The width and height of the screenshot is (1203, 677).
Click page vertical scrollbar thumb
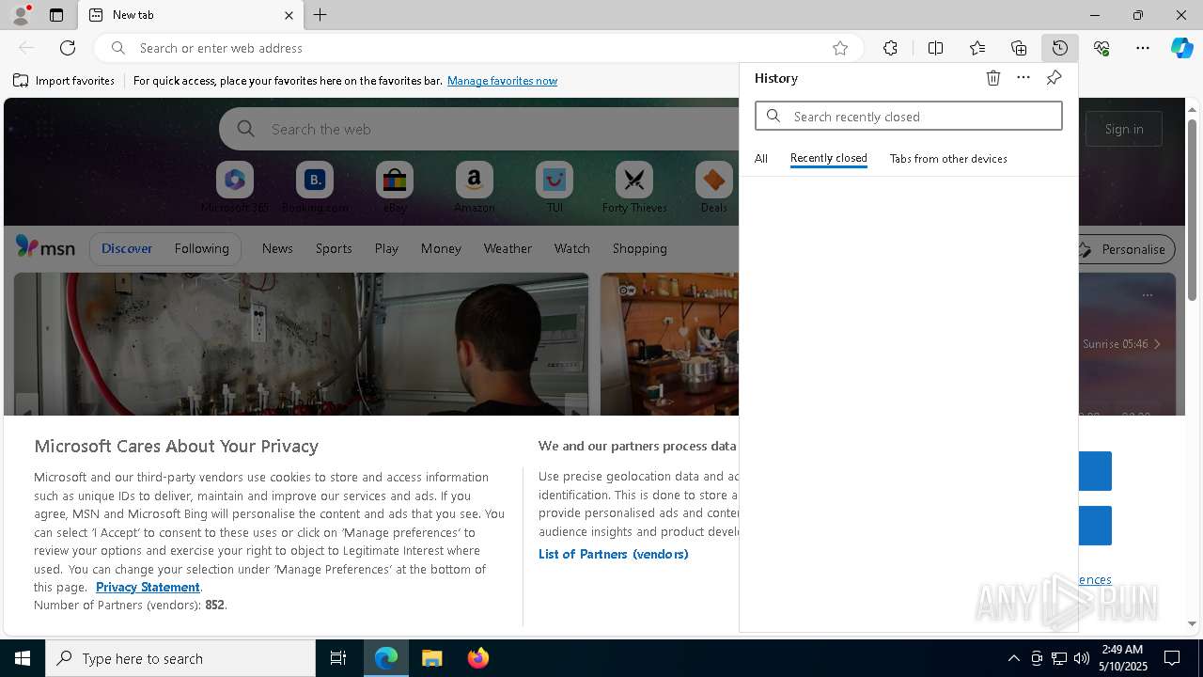1192,210
